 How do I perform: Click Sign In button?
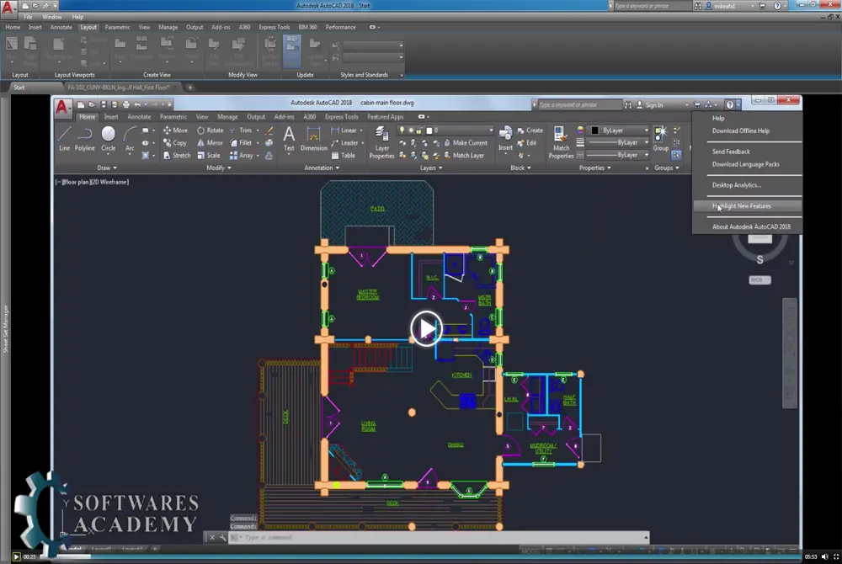(650, 105)
